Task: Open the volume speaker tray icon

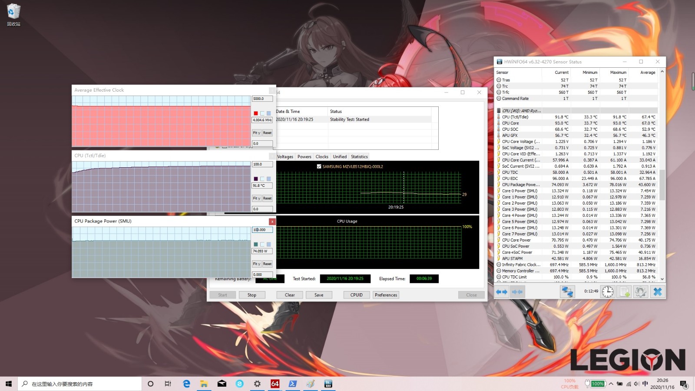Action: pos(637,384)
